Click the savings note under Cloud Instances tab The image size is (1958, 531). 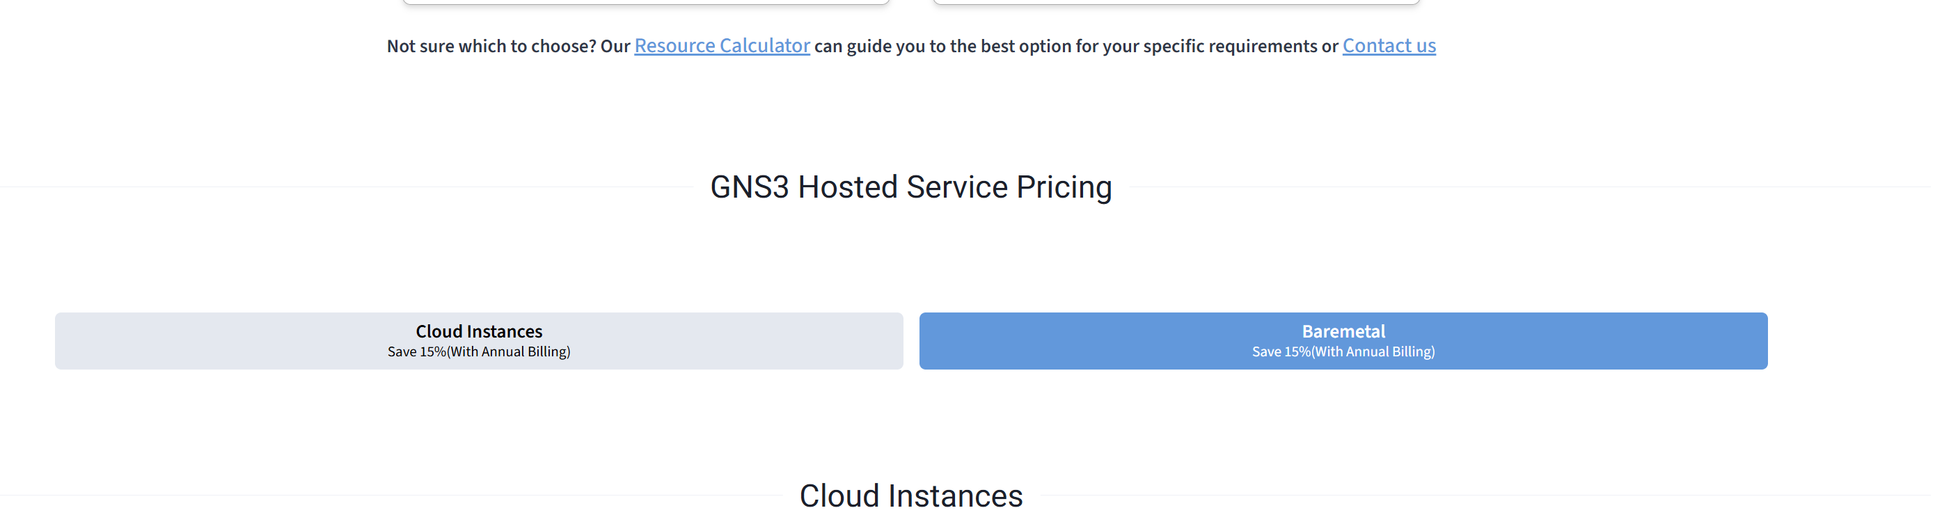[479, 351]
